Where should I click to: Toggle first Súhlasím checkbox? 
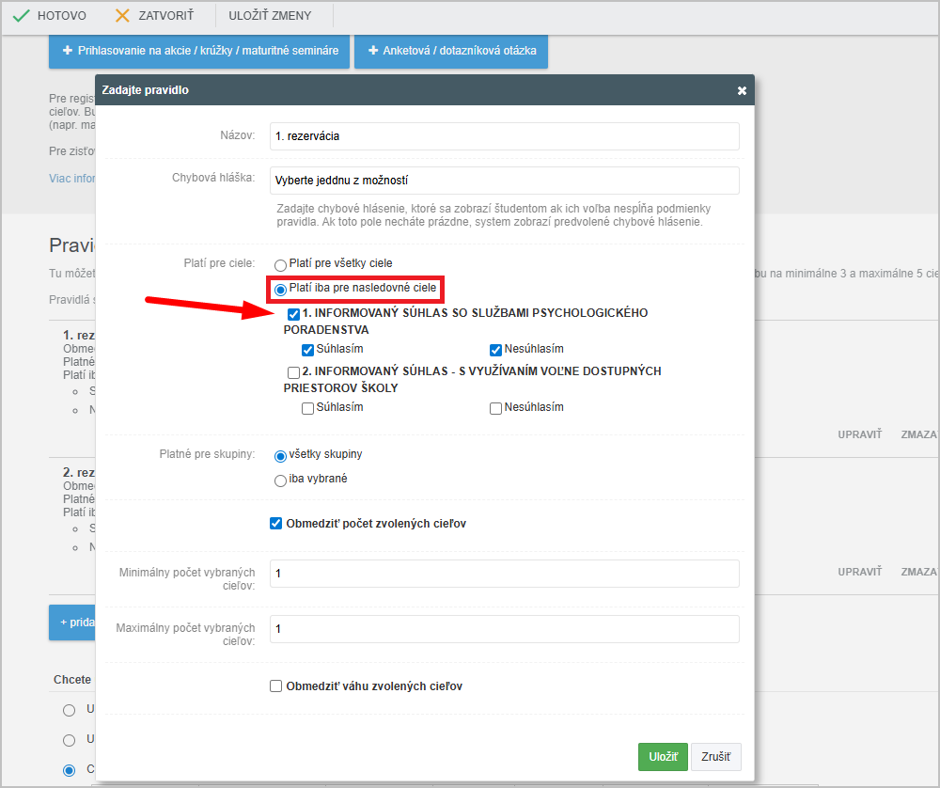[307, 350]
